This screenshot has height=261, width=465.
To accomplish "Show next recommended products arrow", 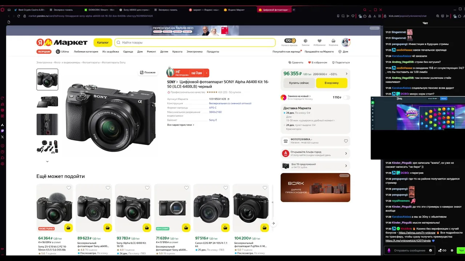I will [273, 223].
